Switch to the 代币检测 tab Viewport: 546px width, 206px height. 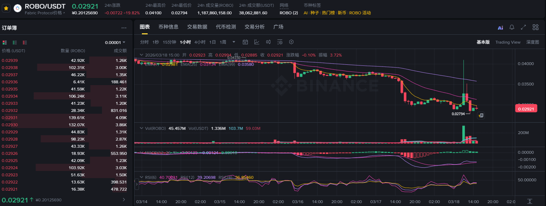pyautogui.click(x=226, y=27)
